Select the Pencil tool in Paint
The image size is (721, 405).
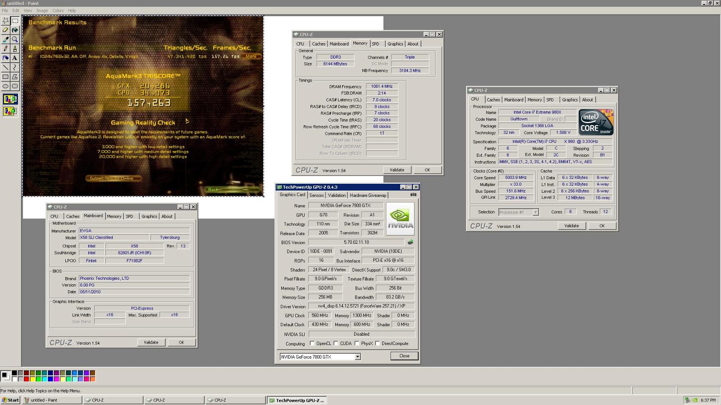(x=5, y=49)
